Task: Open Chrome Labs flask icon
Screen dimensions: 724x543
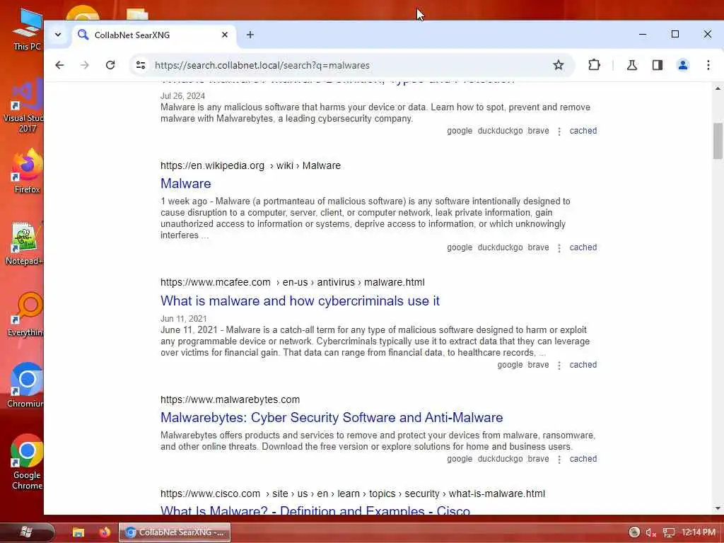Action: [631, 65]
